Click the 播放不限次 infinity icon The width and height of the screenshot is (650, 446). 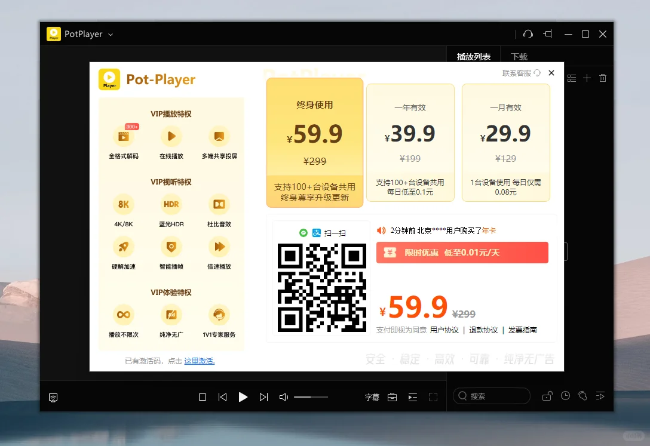coord(124,315)
